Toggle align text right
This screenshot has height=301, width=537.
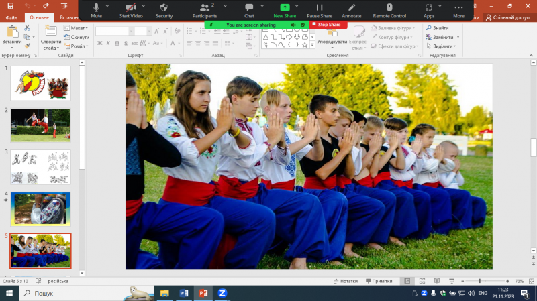point(207,43)
